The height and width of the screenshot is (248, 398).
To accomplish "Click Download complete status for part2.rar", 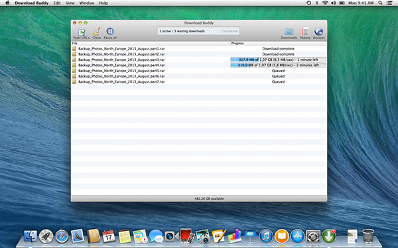I will pos(278,54).
